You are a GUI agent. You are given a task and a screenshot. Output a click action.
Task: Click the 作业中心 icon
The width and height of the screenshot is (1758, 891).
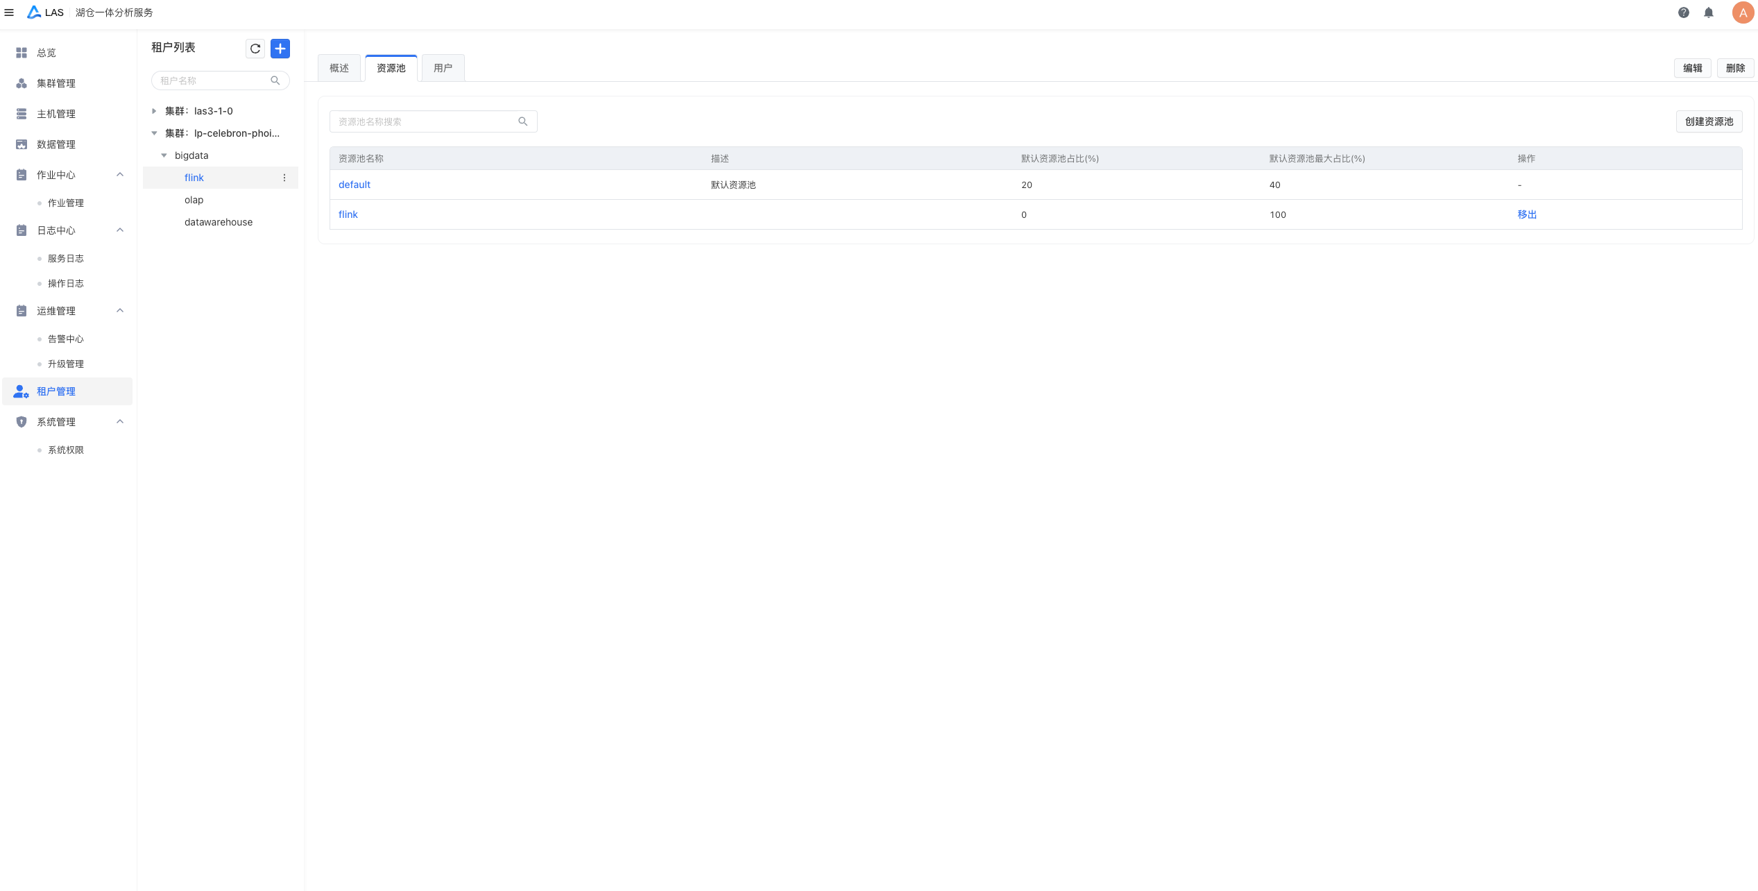pyautogui.click(x=22, y=175)
